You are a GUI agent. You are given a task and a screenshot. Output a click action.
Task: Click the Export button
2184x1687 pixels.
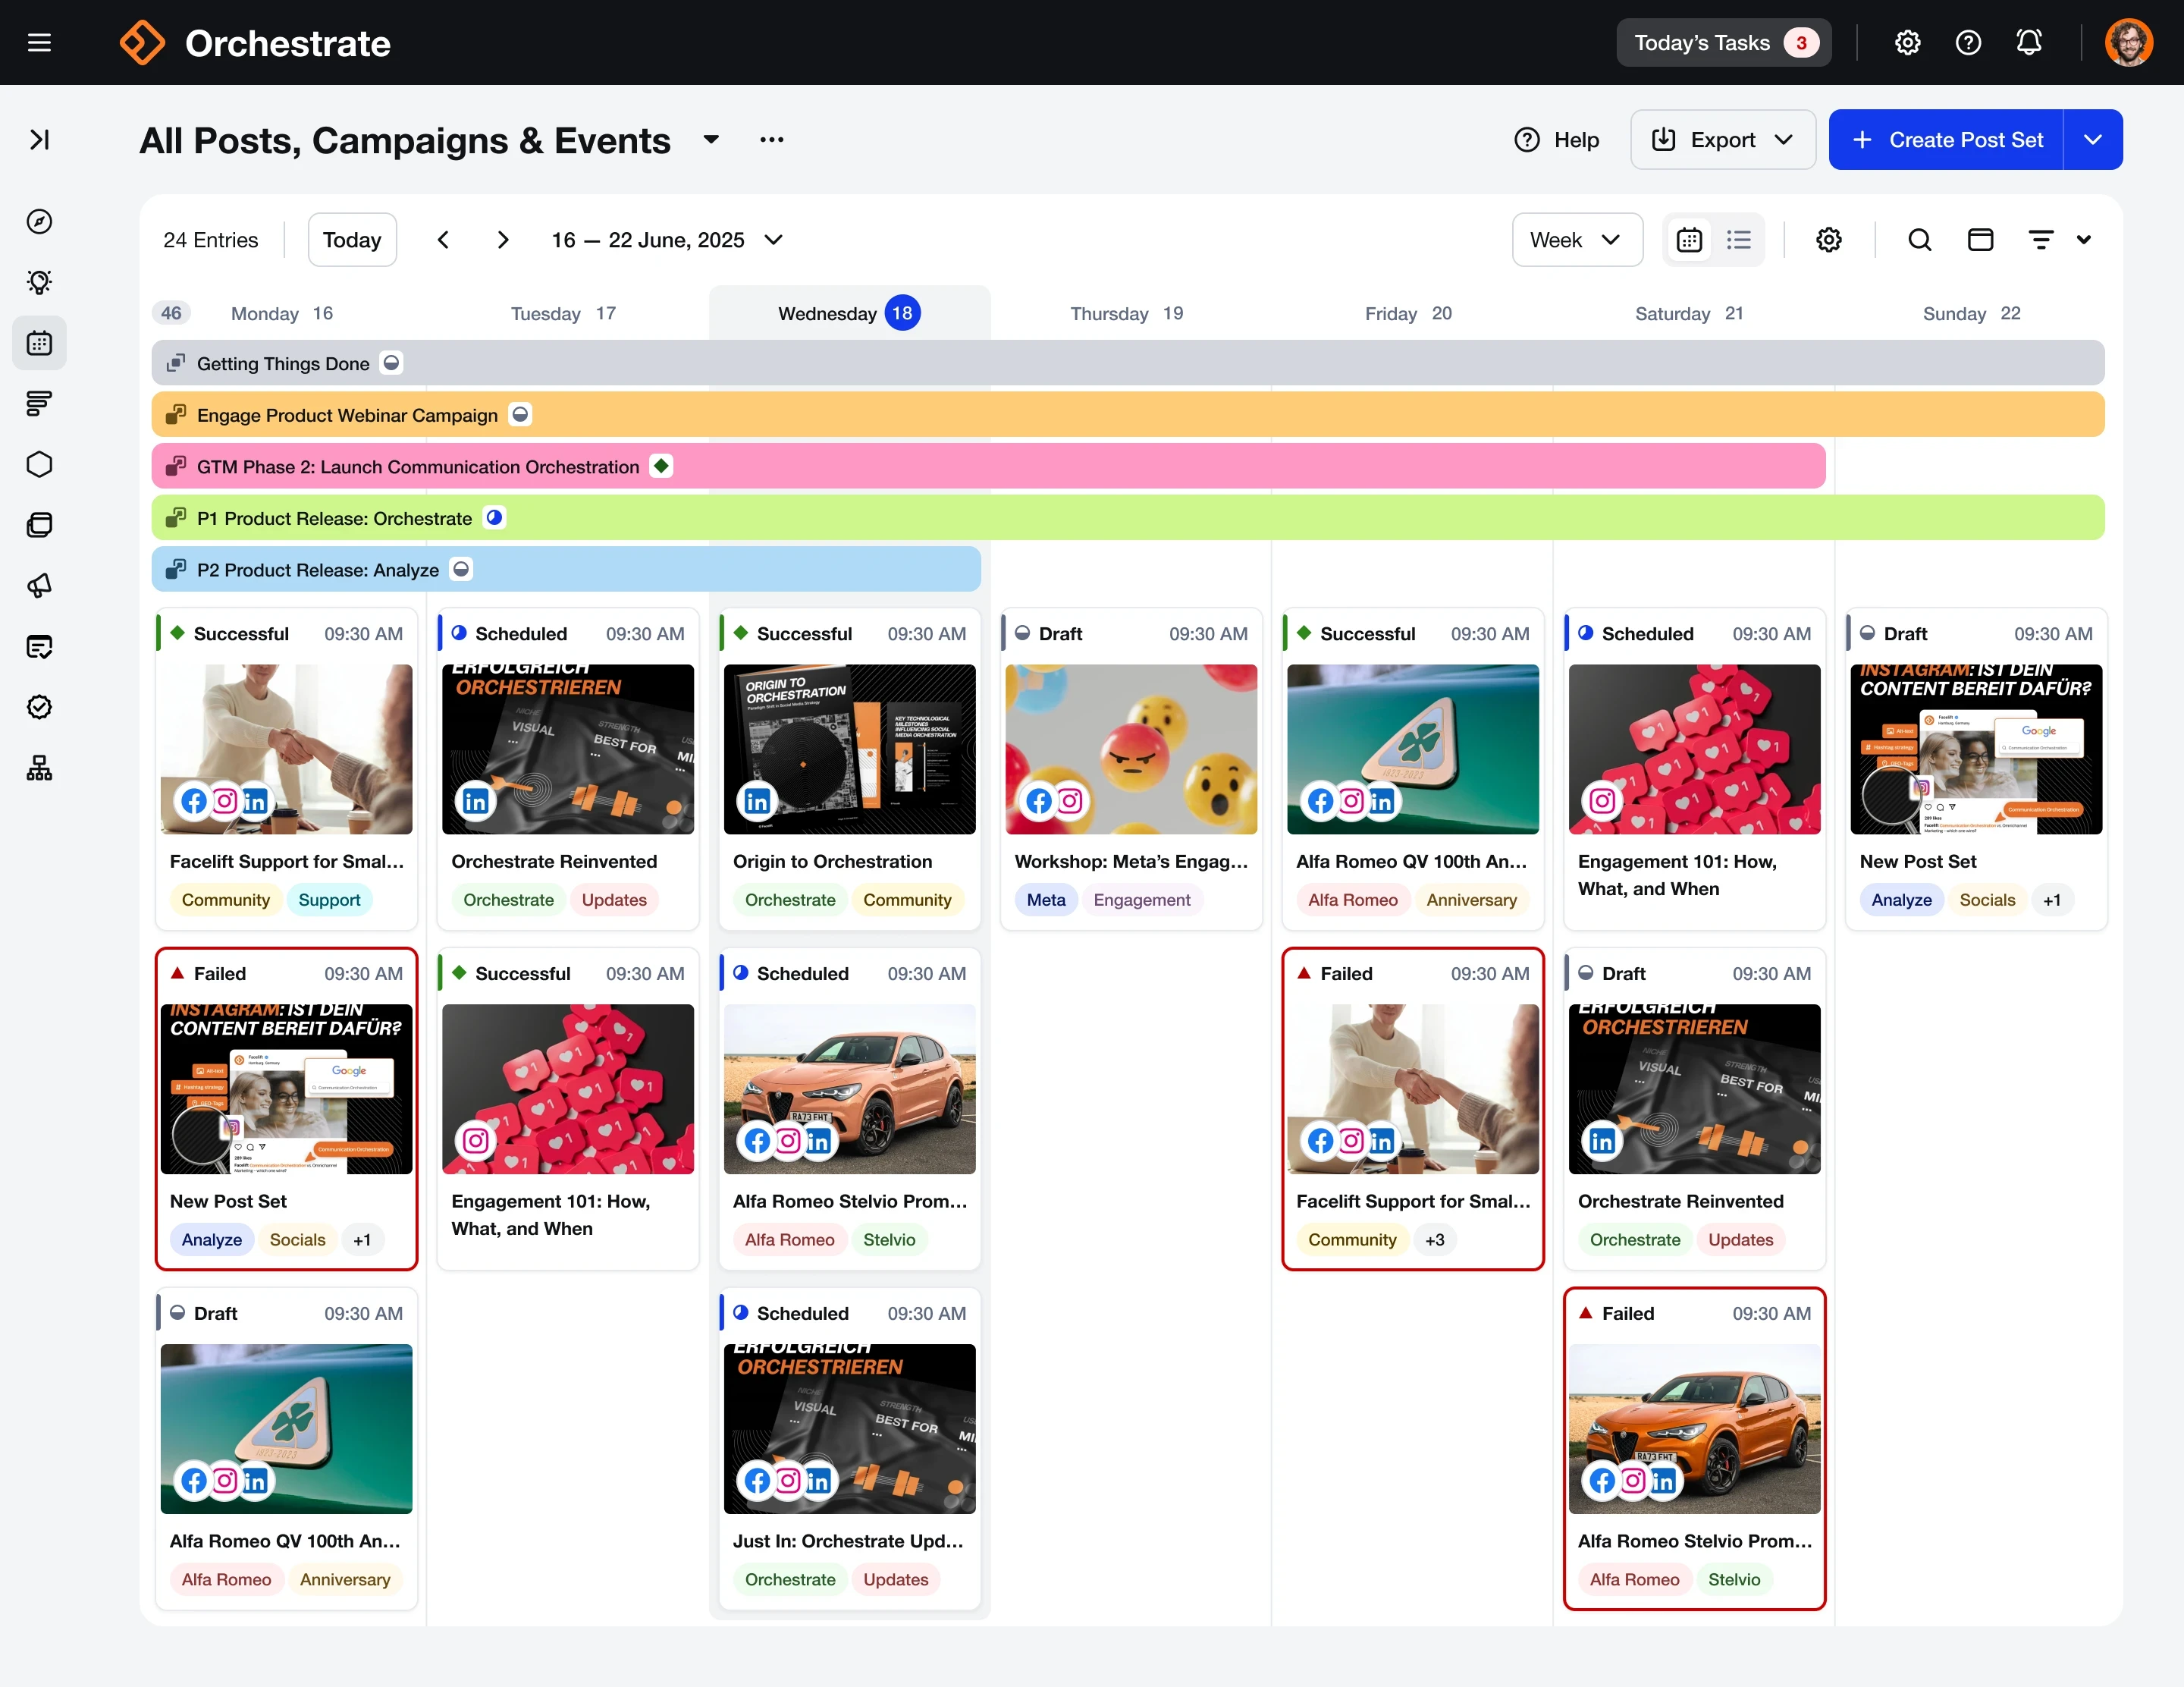click(1722, 140)
